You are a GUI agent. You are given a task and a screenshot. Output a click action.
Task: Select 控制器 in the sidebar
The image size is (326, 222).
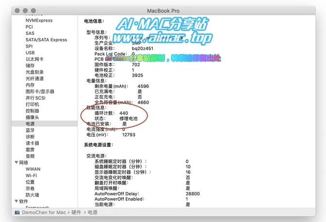32,111
